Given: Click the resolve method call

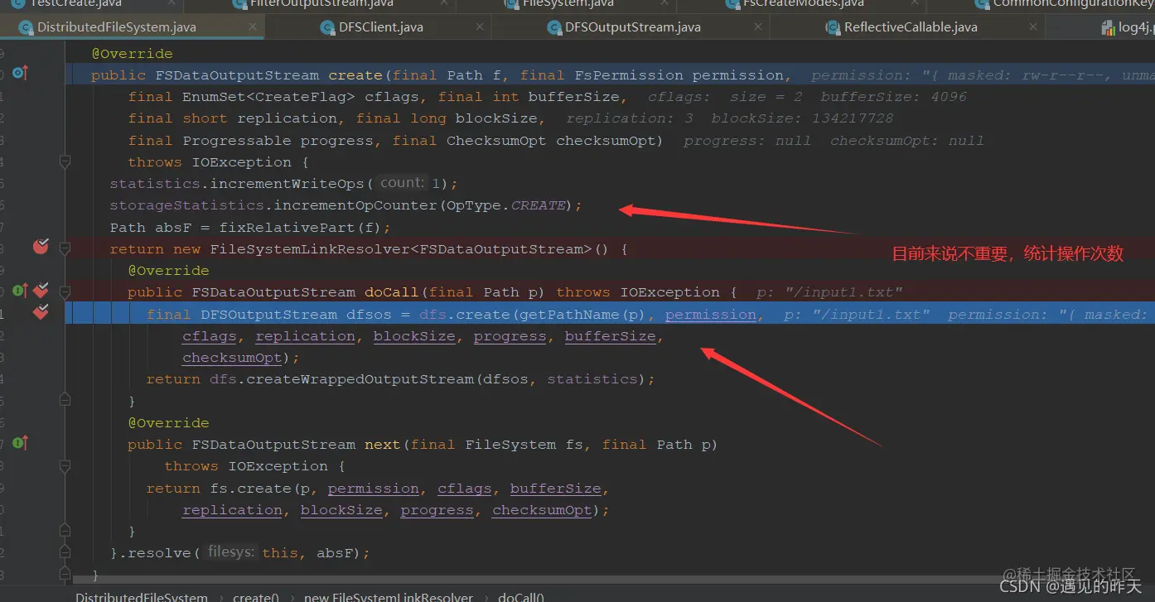Looking at the screenshot, I should pos(160,553).
